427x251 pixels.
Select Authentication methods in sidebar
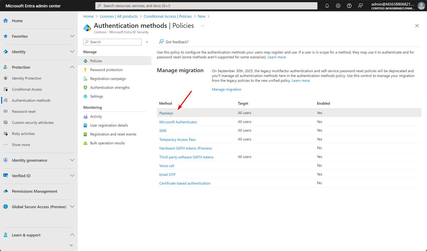pos(31,100)
